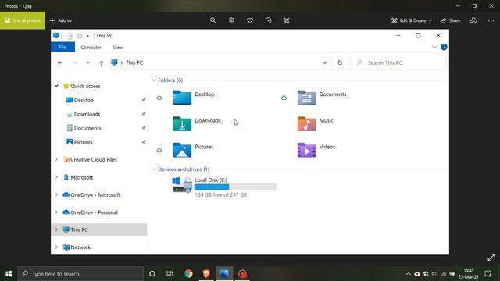Open the Photos app taskbar icon
This screenshot has width=500, height=281.
click(x=224, y=274)
